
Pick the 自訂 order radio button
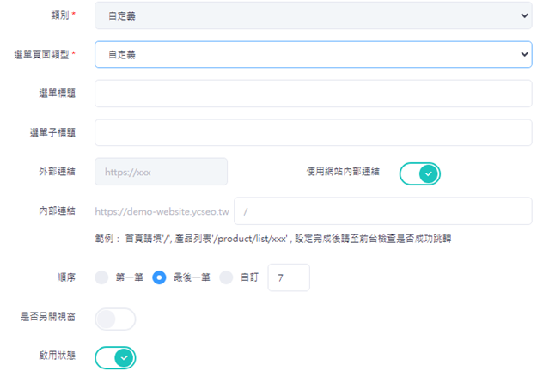click(x=227, y=277)
